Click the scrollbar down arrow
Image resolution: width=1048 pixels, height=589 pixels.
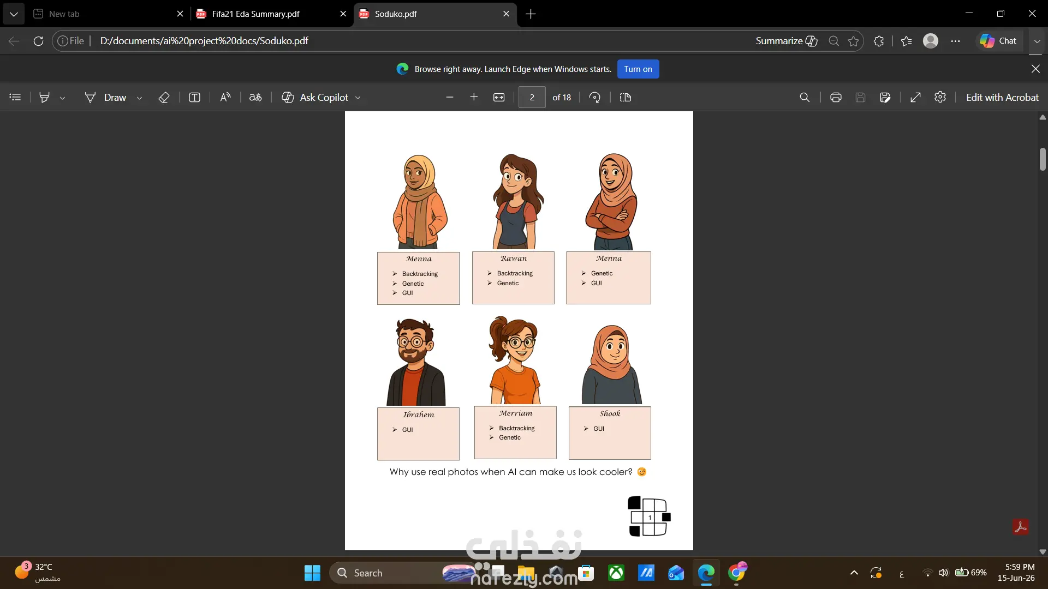tap(1043, 552)
